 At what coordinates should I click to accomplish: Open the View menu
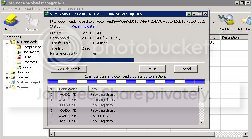click(x=47, y=9)
